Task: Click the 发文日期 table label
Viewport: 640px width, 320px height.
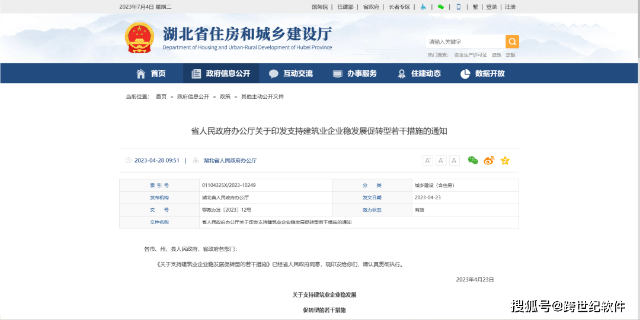Action: [x=372, y=198]
